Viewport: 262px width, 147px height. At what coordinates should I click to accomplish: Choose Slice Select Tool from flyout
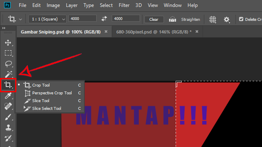tap(50, 109)
